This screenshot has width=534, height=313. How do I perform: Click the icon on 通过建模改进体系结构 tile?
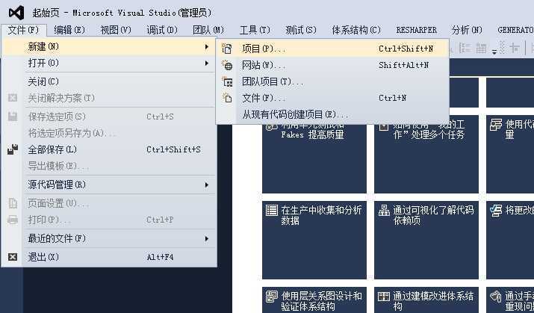pyautogui.click(x=384, y=297)
